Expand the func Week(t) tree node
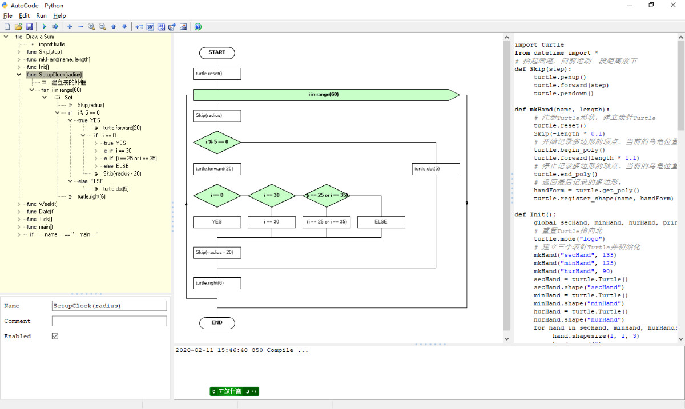The width and height of the screenshot is (685, 409). click(18, 204)
